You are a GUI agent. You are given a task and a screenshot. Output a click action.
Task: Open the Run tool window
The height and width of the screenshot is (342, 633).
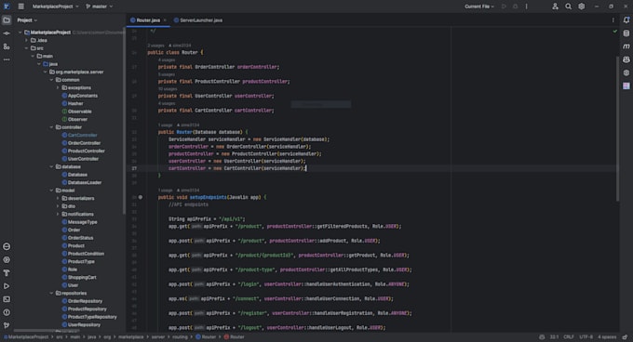click(7, 286)
